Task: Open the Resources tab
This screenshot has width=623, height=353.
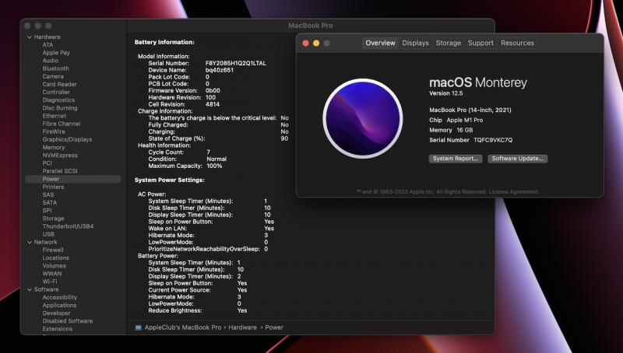Action: (517, 43)
